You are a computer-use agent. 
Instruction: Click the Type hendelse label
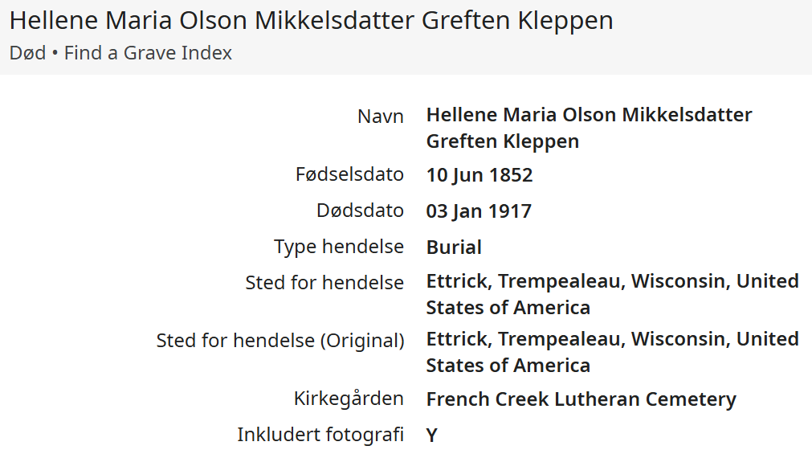click(x=338, y=247)
